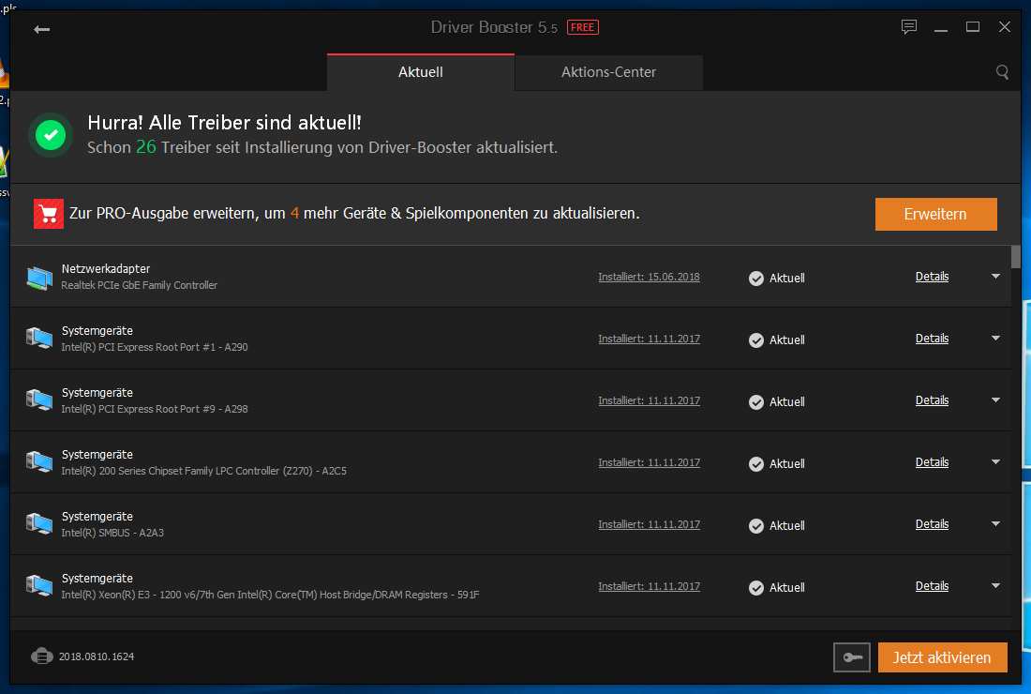Click the Netzwerkadapter device icon
Image resolution: width=1031 pixels, height=694 pixels.
click(39, 278)
